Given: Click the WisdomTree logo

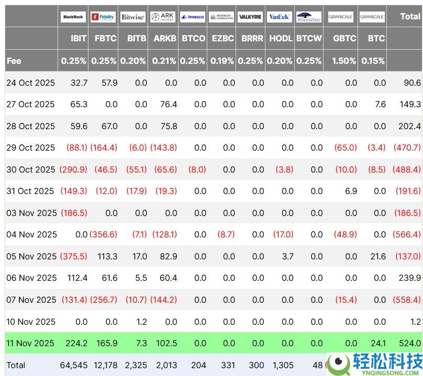Looking at the screenshot, I should click(x=309, y=17).
